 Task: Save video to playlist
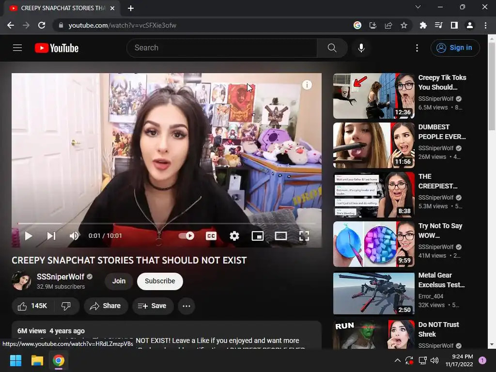point(153,306)
